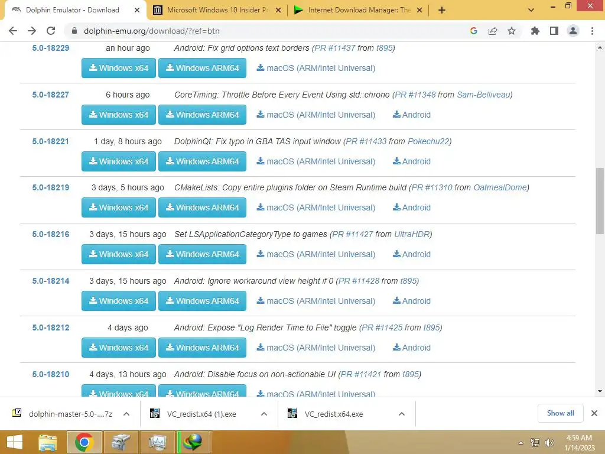Open version 5.0-18229 details link

click(51, 48)
